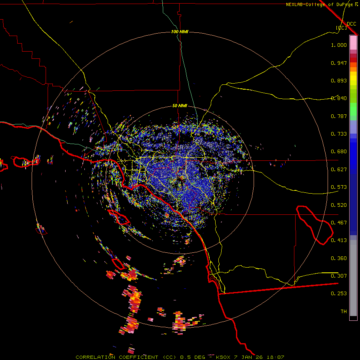This screenshot has width=360, height=360.
Task: Click the 'DCC' label at top right
Action: [x=352, y=24]
